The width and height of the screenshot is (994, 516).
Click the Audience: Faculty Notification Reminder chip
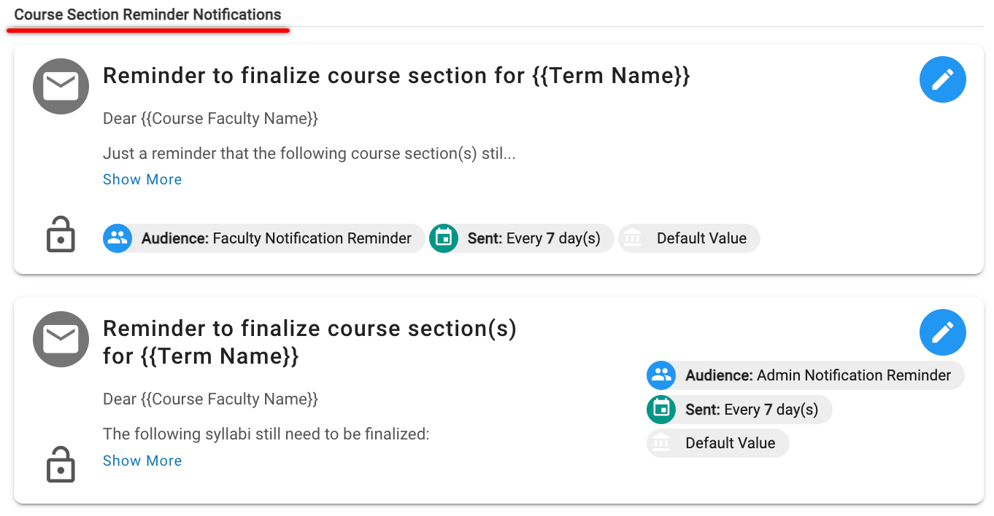(276, 238)
